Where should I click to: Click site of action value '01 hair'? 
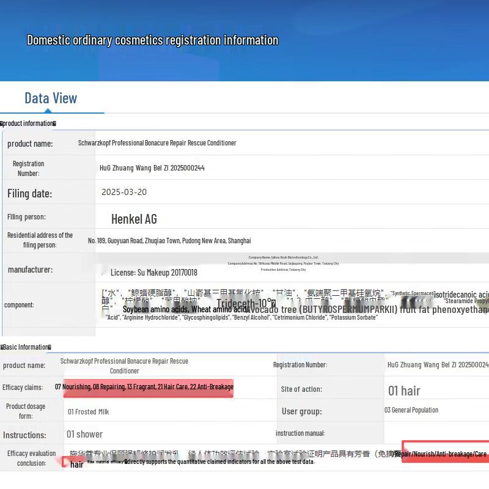(404, 391)
